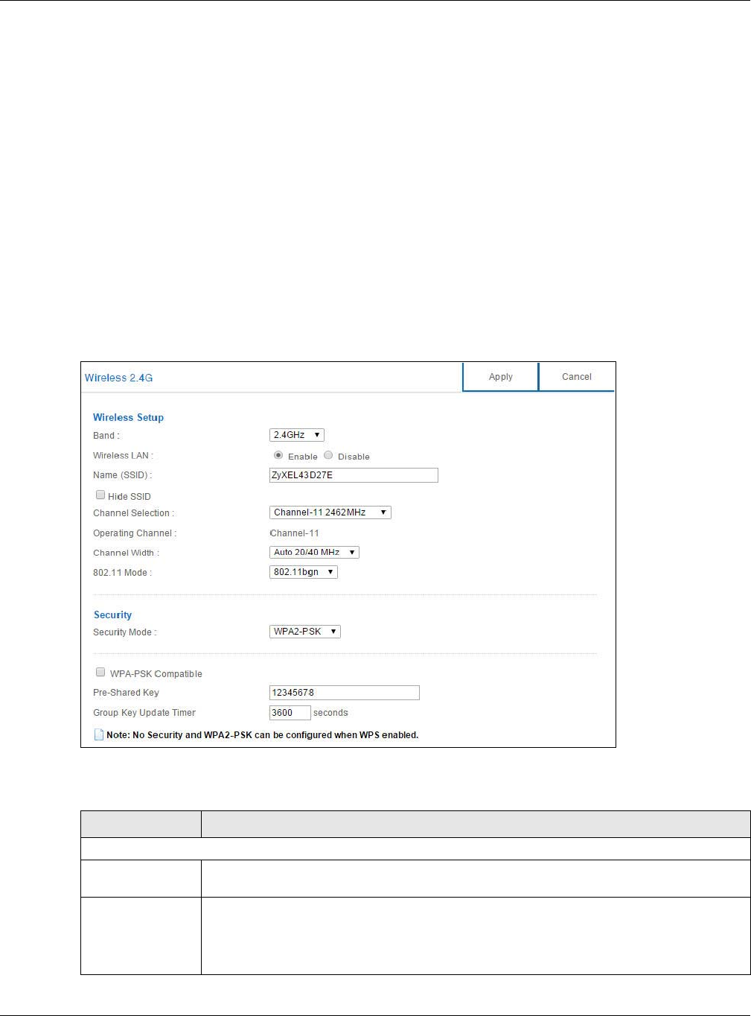Screen dimensions: 751x1016
Task: Click the Group Key Update Timer field
Action: tap(290, 713)
